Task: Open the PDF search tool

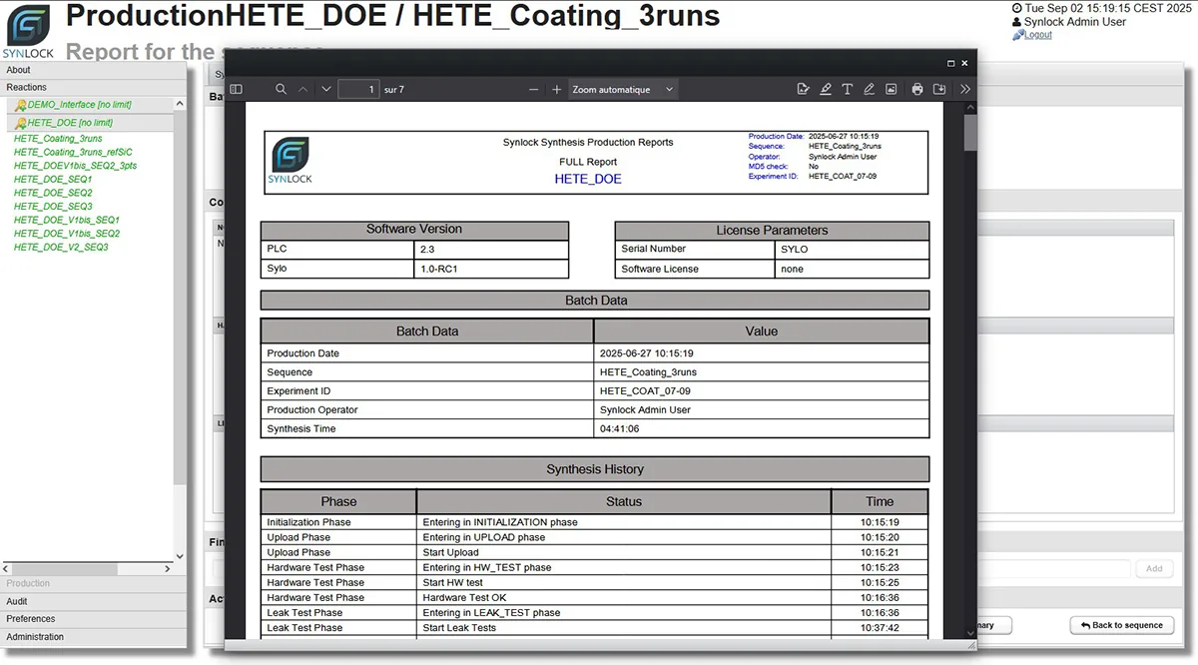Action: tap(281, 89)
